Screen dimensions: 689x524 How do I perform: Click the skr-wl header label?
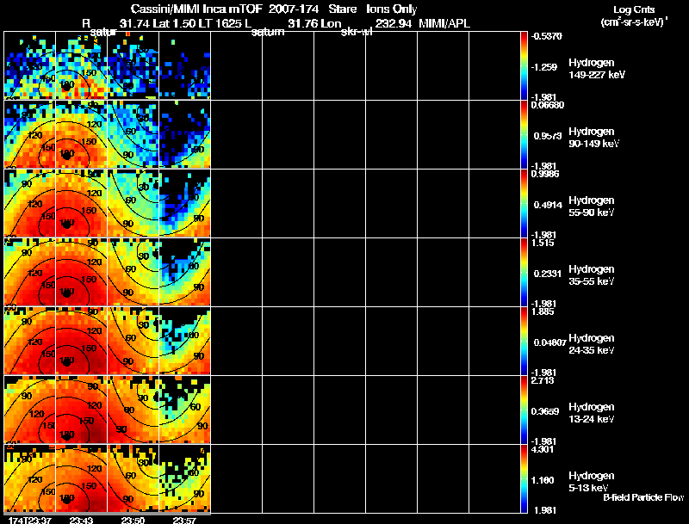pos(357,32)
